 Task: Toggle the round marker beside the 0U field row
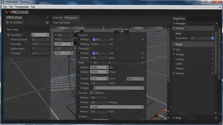(79, 53)
